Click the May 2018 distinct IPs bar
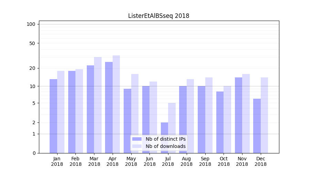This screenshot has width=310, height=172. [x=127, y=121]
